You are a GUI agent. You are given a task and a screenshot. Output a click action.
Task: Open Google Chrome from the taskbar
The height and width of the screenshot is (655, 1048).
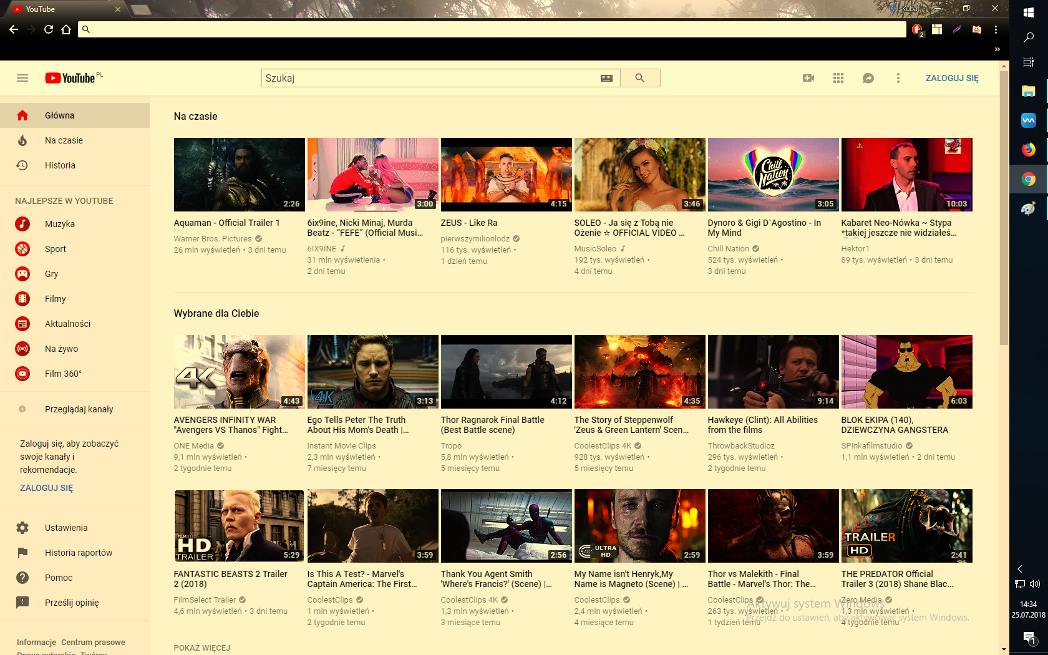click(x=1029, y=180)
